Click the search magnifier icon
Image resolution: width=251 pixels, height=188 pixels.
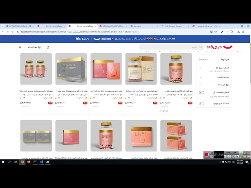click(200, 47)
